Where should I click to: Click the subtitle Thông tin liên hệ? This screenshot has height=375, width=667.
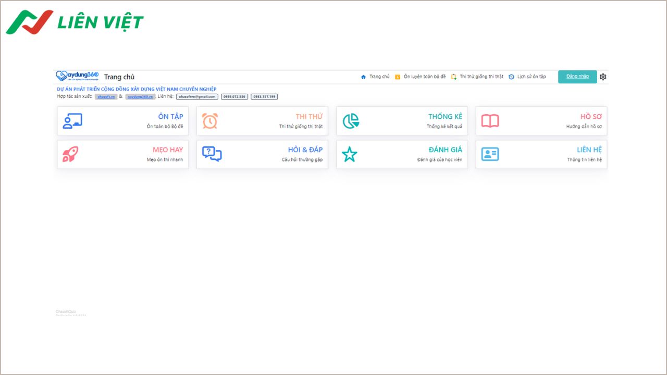(585, 160)
